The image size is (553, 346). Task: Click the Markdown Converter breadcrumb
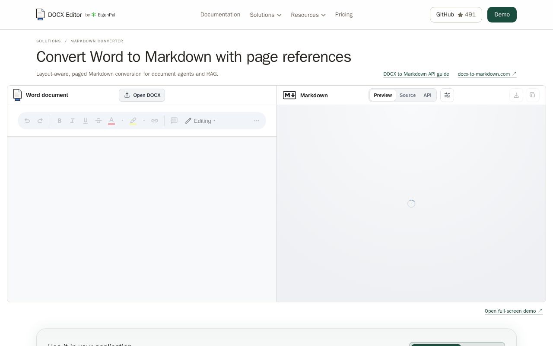(x=97, y=41)
